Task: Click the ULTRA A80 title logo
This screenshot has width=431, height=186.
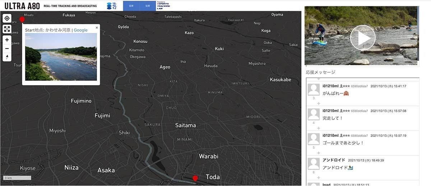Action: [20, 6]
